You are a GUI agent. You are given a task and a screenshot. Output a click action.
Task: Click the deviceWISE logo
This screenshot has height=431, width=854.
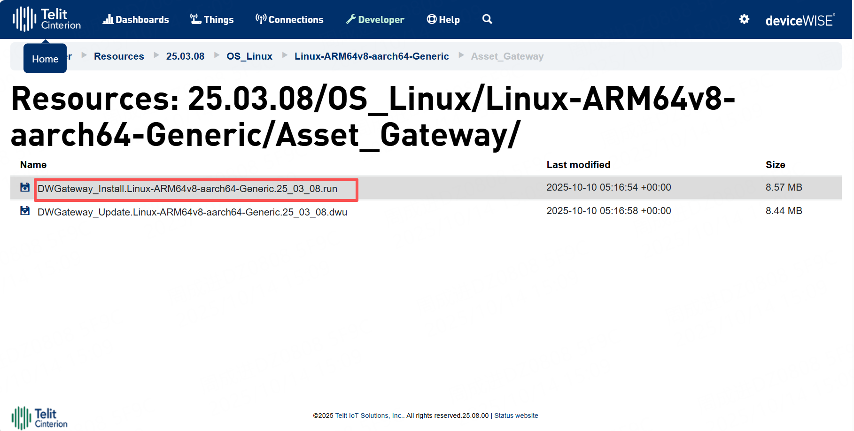pyautogui.click(x=800, y=20)
